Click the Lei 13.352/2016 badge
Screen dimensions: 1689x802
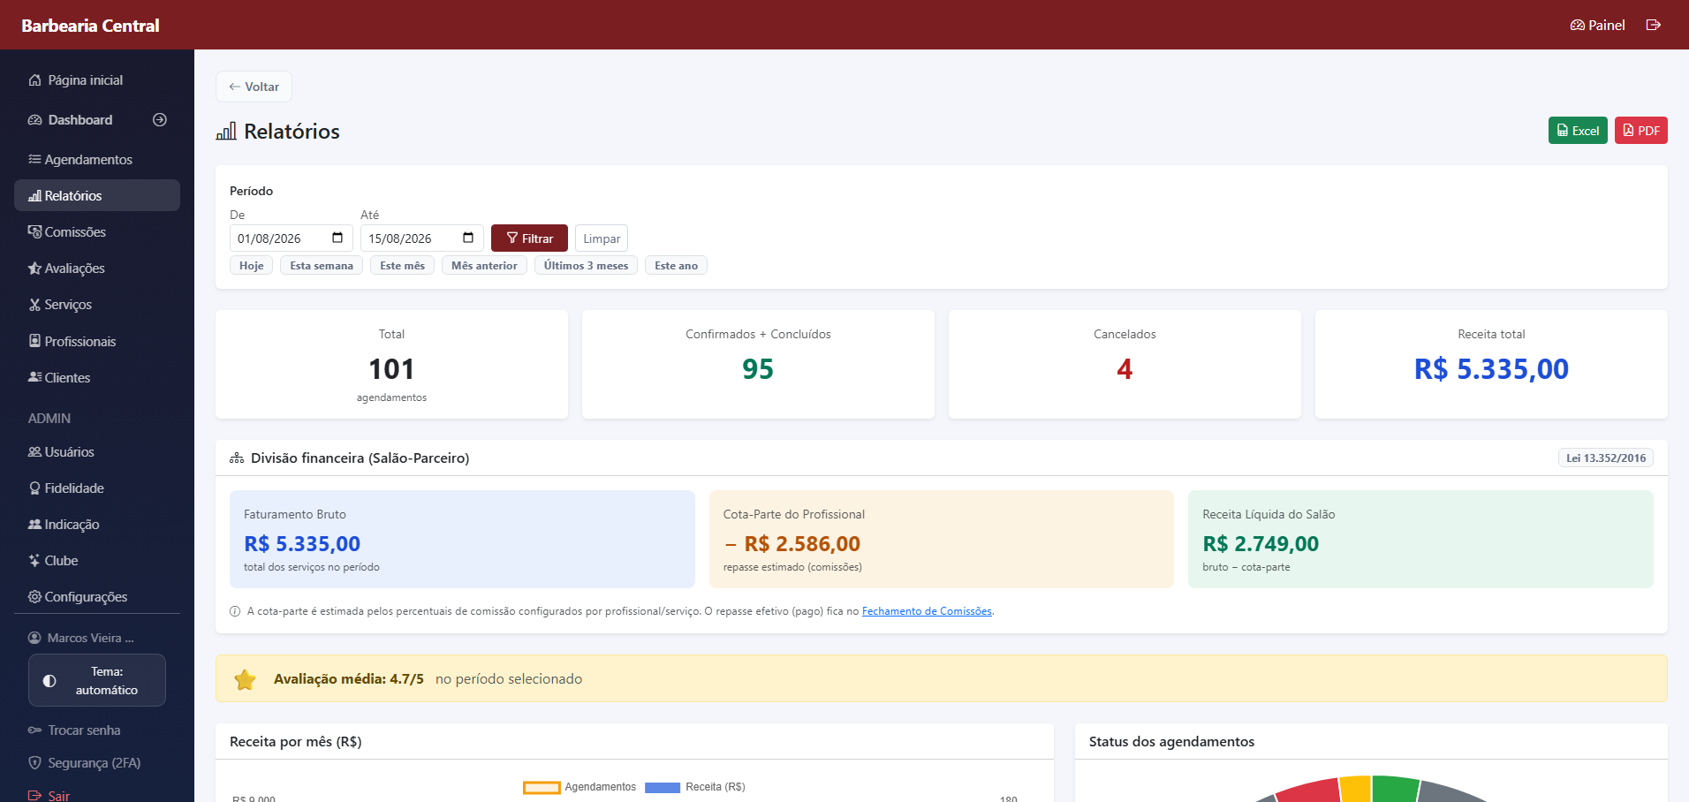pyautogui.click(x=1606, y=458)
